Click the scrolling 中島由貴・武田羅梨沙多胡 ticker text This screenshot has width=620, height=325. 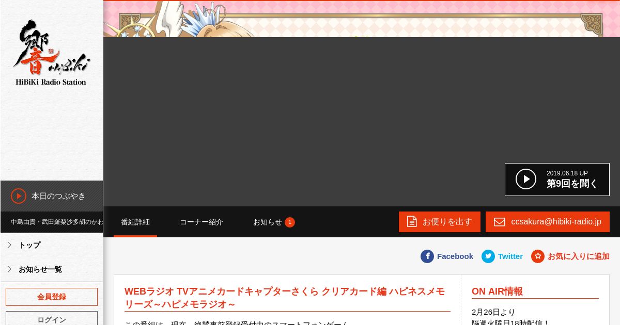point(57,222)
